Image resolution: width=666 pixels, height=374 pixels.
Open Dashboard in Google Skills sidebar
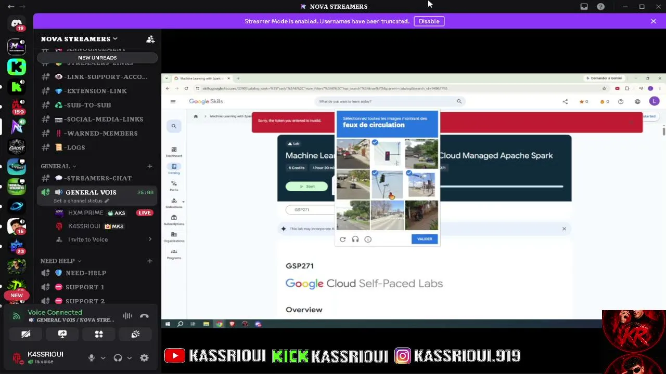pos(174,152)
